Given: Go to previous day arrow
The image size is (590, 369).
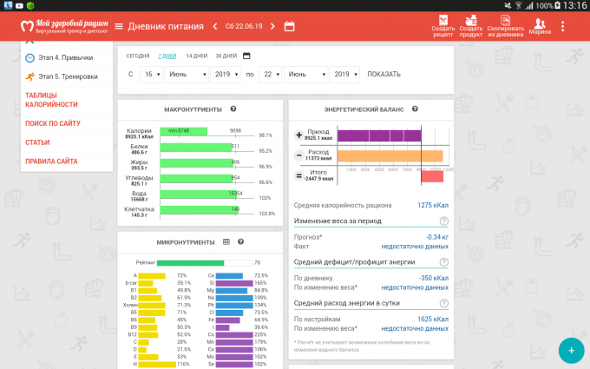Looking at the screenshot, I should (215, 26).
